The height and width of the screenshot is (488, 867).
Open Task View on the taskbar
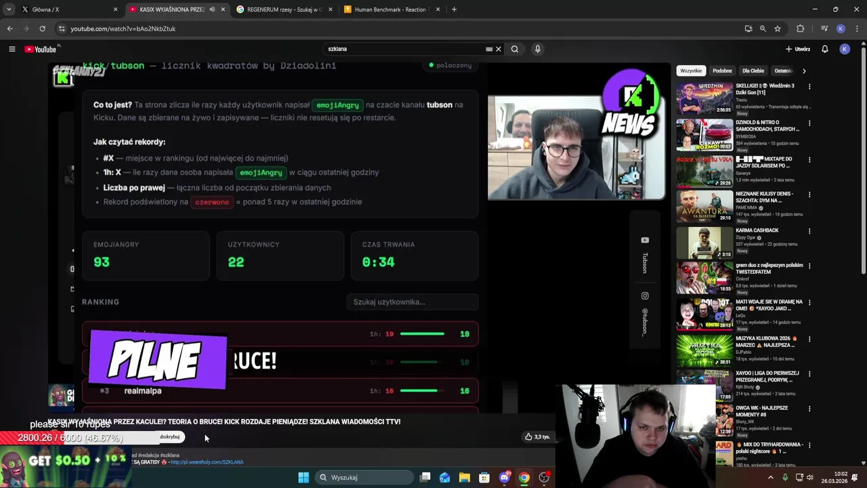(x=425, y=477)
